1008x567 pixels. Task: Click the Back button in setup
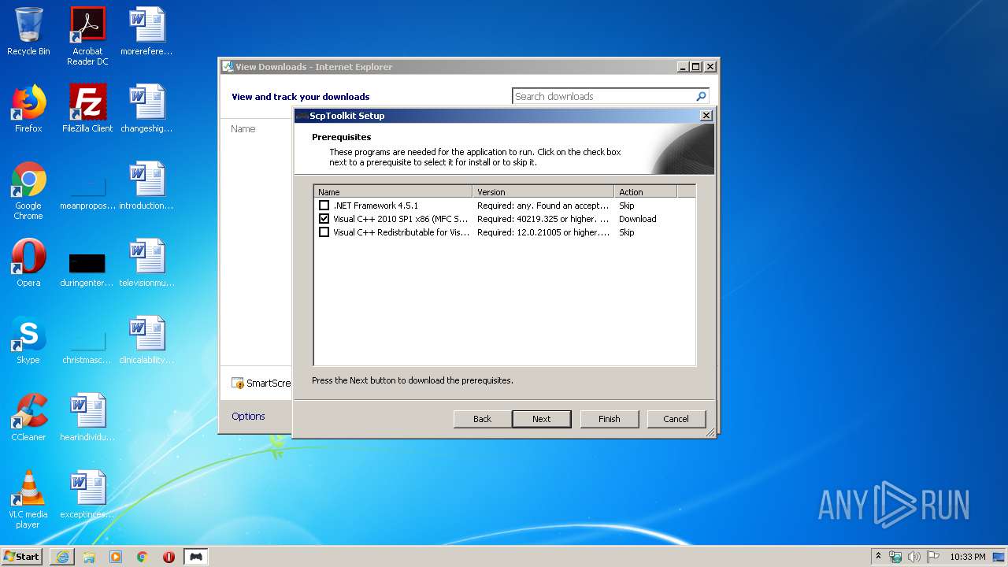482,419
